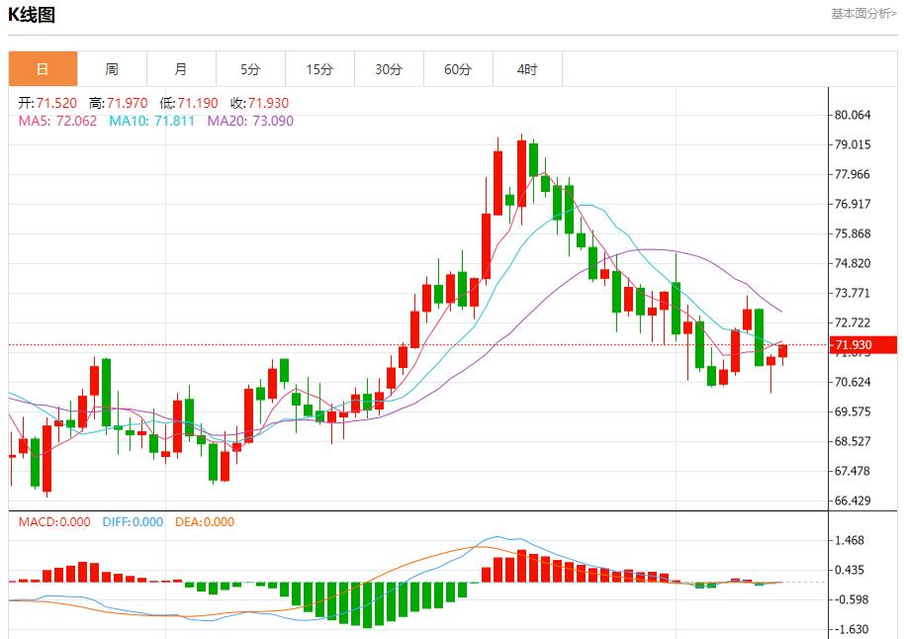The height and width of the screenshot is (639, 904).
Task: Click the DEA: 0.000 label
Action: coord(205,521)
